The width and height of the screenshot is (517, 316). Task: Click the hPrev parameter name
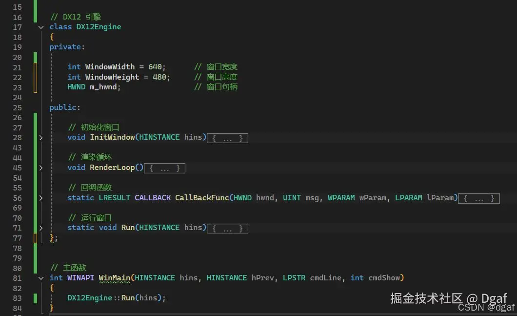[x=262, y=278]
